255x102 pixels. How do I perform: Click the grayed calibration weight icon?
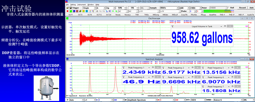[x=97, y=11]
